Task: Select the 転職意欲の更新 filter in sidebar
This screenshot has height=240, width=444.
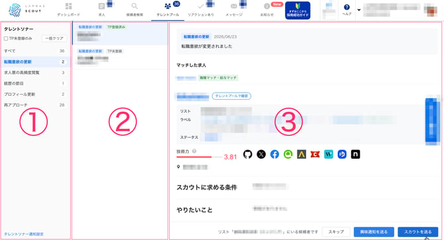Action: [35, 61]
